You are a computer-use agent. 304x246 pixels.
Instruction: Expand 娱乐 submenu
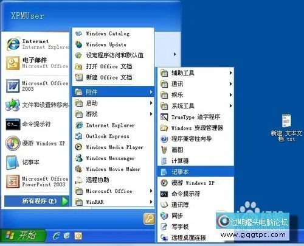click(196, 95)
